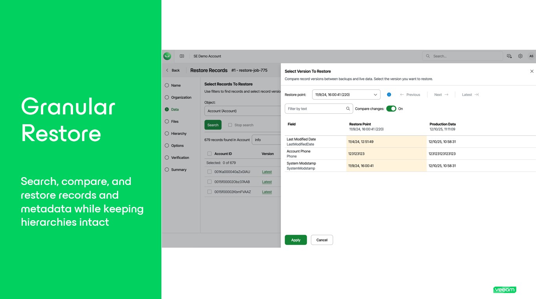
Task: Turn off the Compare changes toggle
Action: click(x=391, y=109)
